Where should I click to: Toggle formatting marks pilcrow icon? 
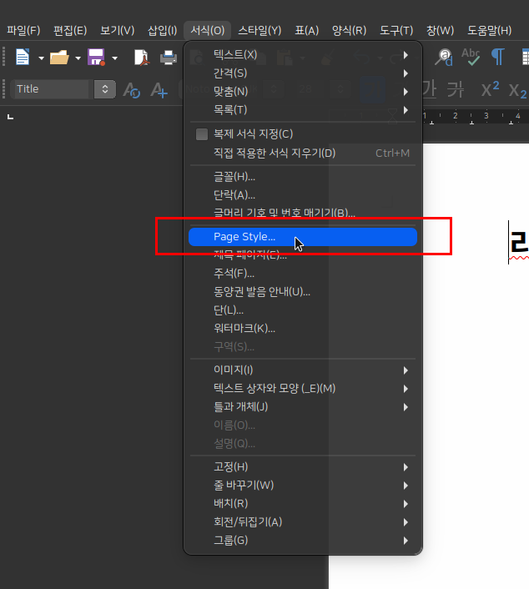(x=497, y=57)
